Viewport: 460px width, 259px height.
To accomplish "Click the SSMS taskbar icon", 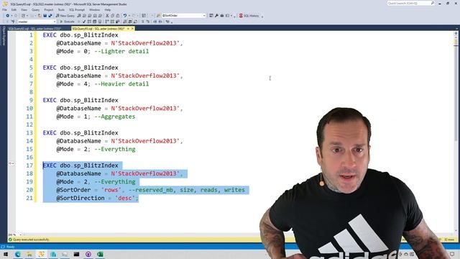I will point(41,254).
